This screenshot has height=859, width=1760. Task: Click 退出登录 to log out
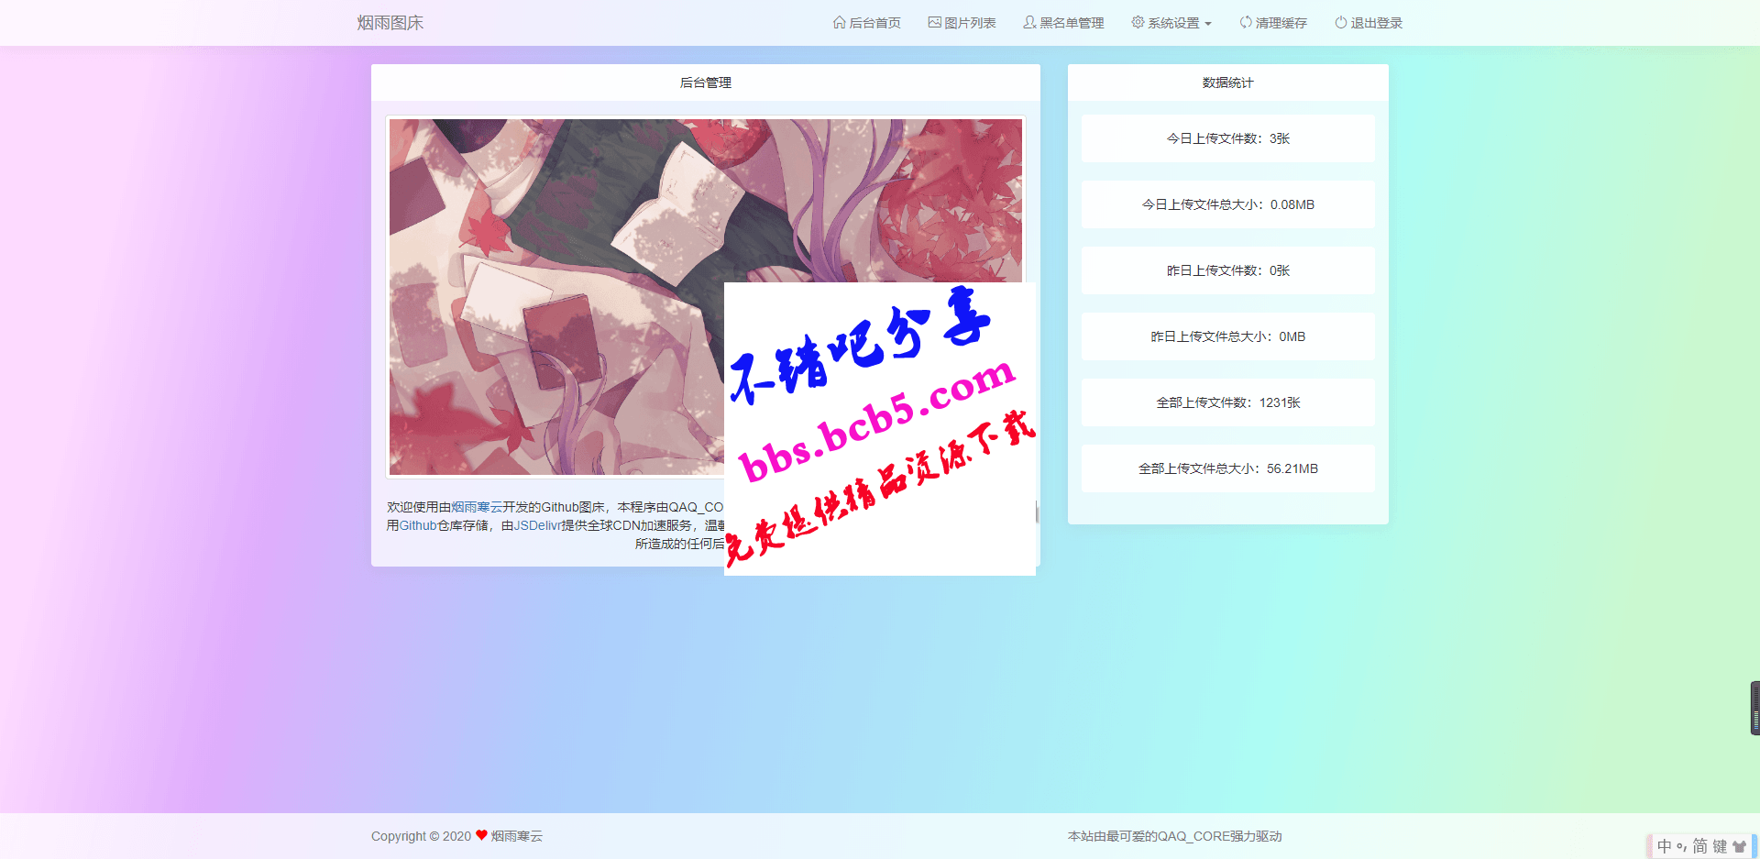coord(1369,23)
